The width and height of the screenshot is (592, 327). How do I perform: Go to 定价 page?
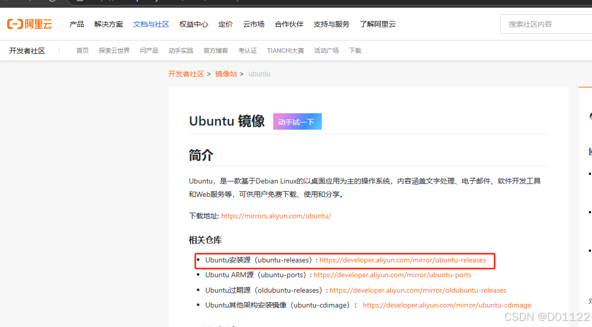pyautogui.click(x=226, y=24)
